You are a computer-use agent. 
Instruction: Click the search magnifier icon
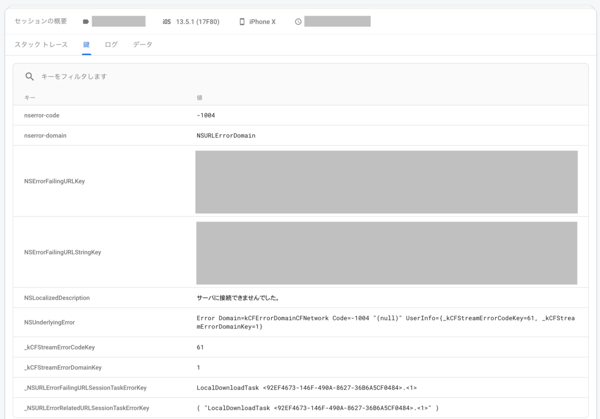[x=29, y=76]
